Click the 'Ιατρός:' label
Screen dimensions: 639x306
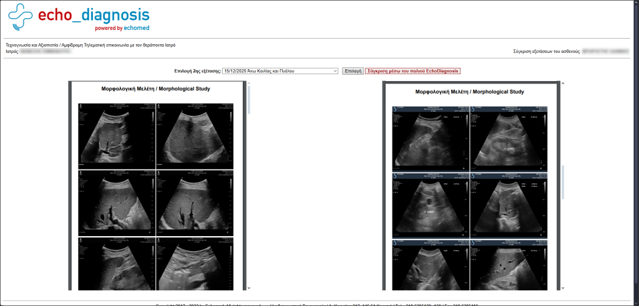point(12,52)
